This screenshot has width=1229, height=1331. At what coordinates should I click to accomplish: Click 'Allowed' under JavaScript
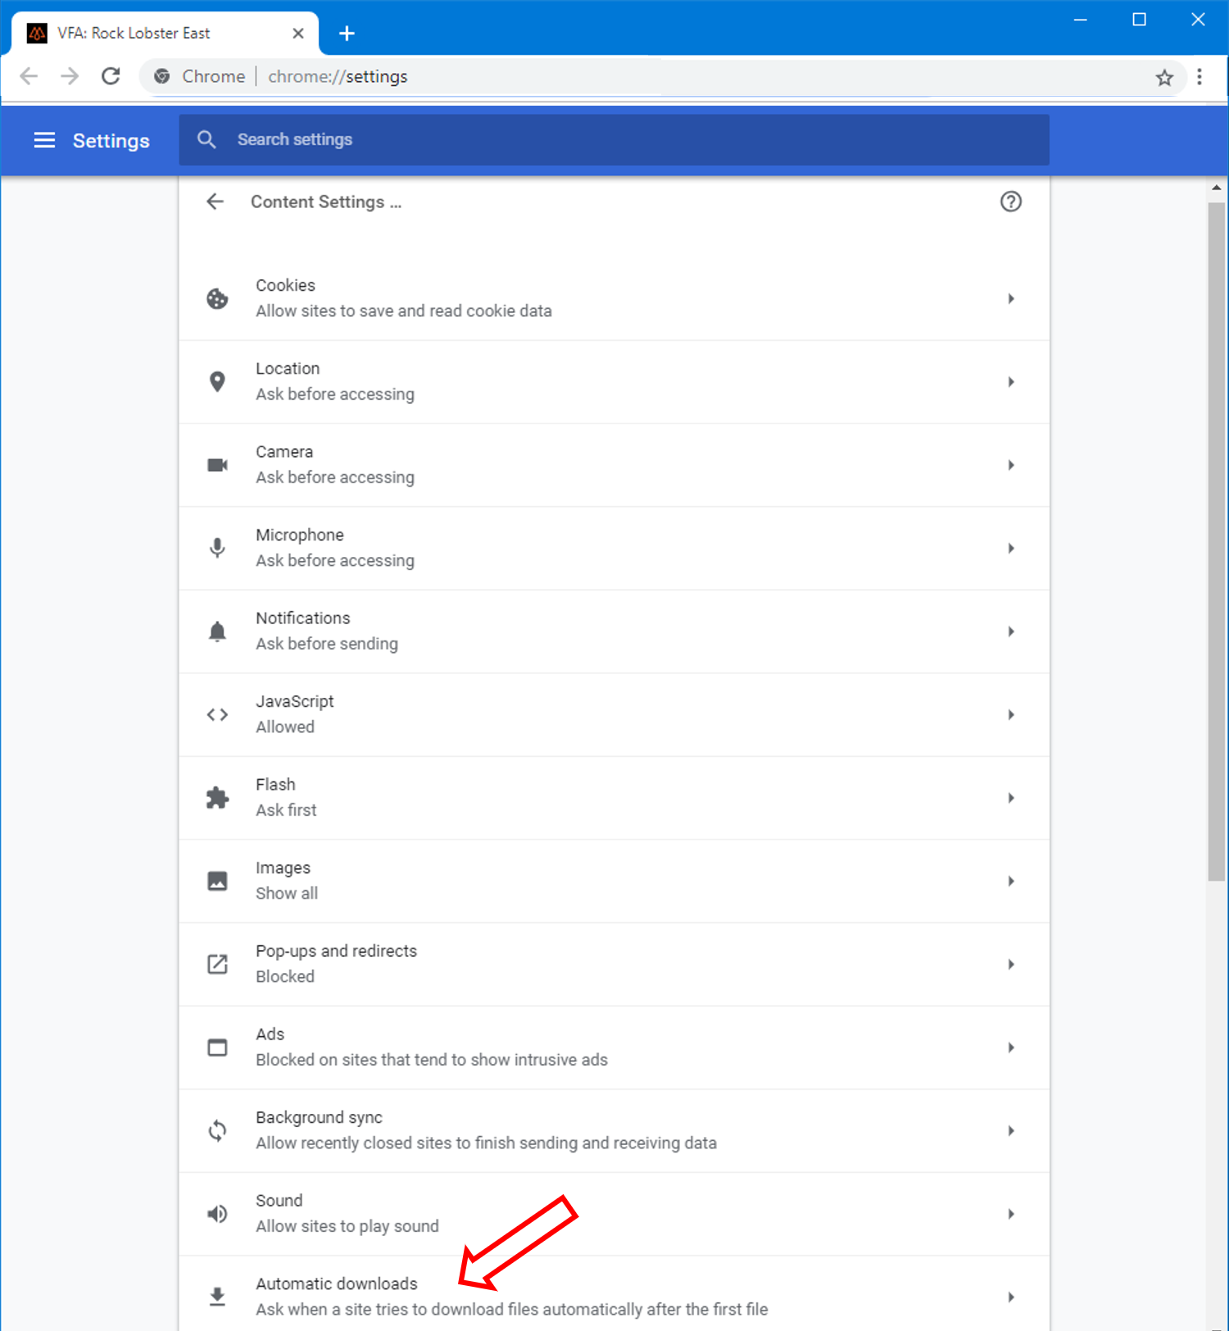pos(285,727)
